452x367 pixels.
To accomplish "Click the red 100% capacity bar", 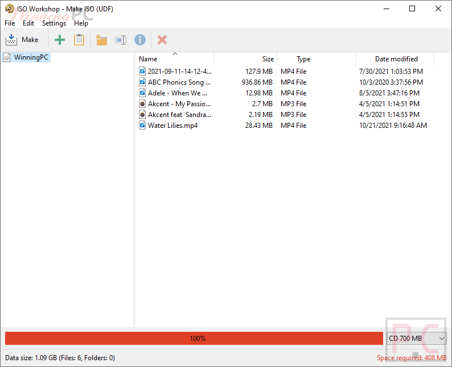I will [194, 338].
